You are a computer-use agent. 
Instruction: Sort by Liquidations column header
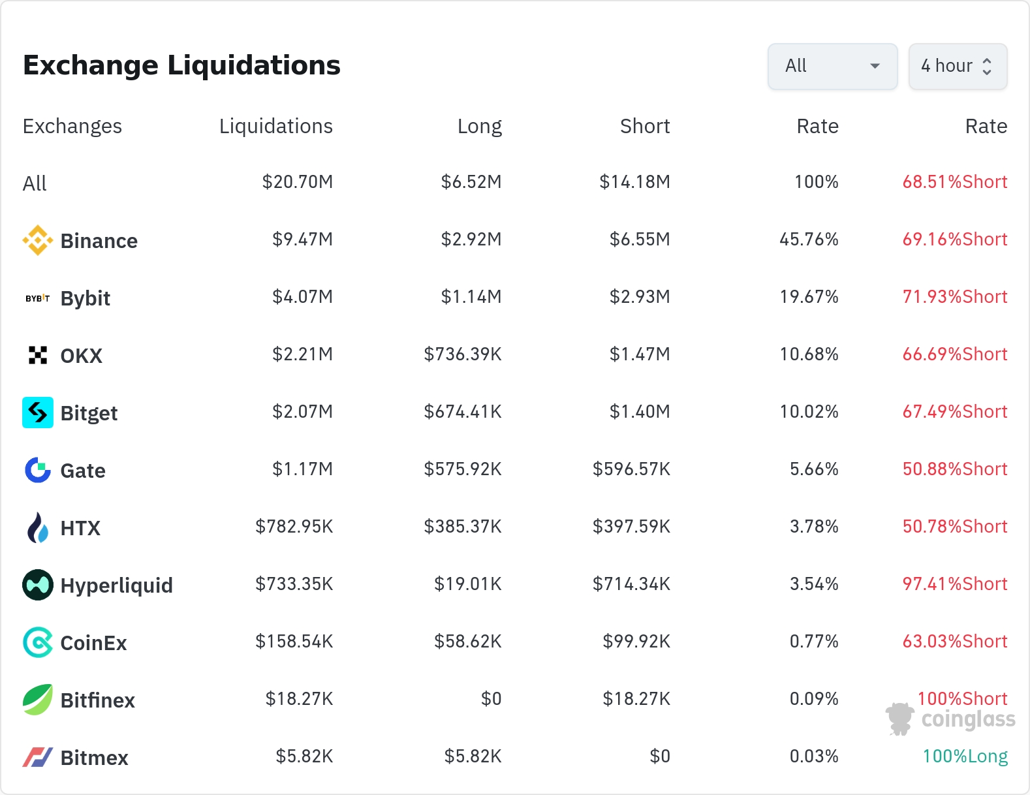point(275,126)
